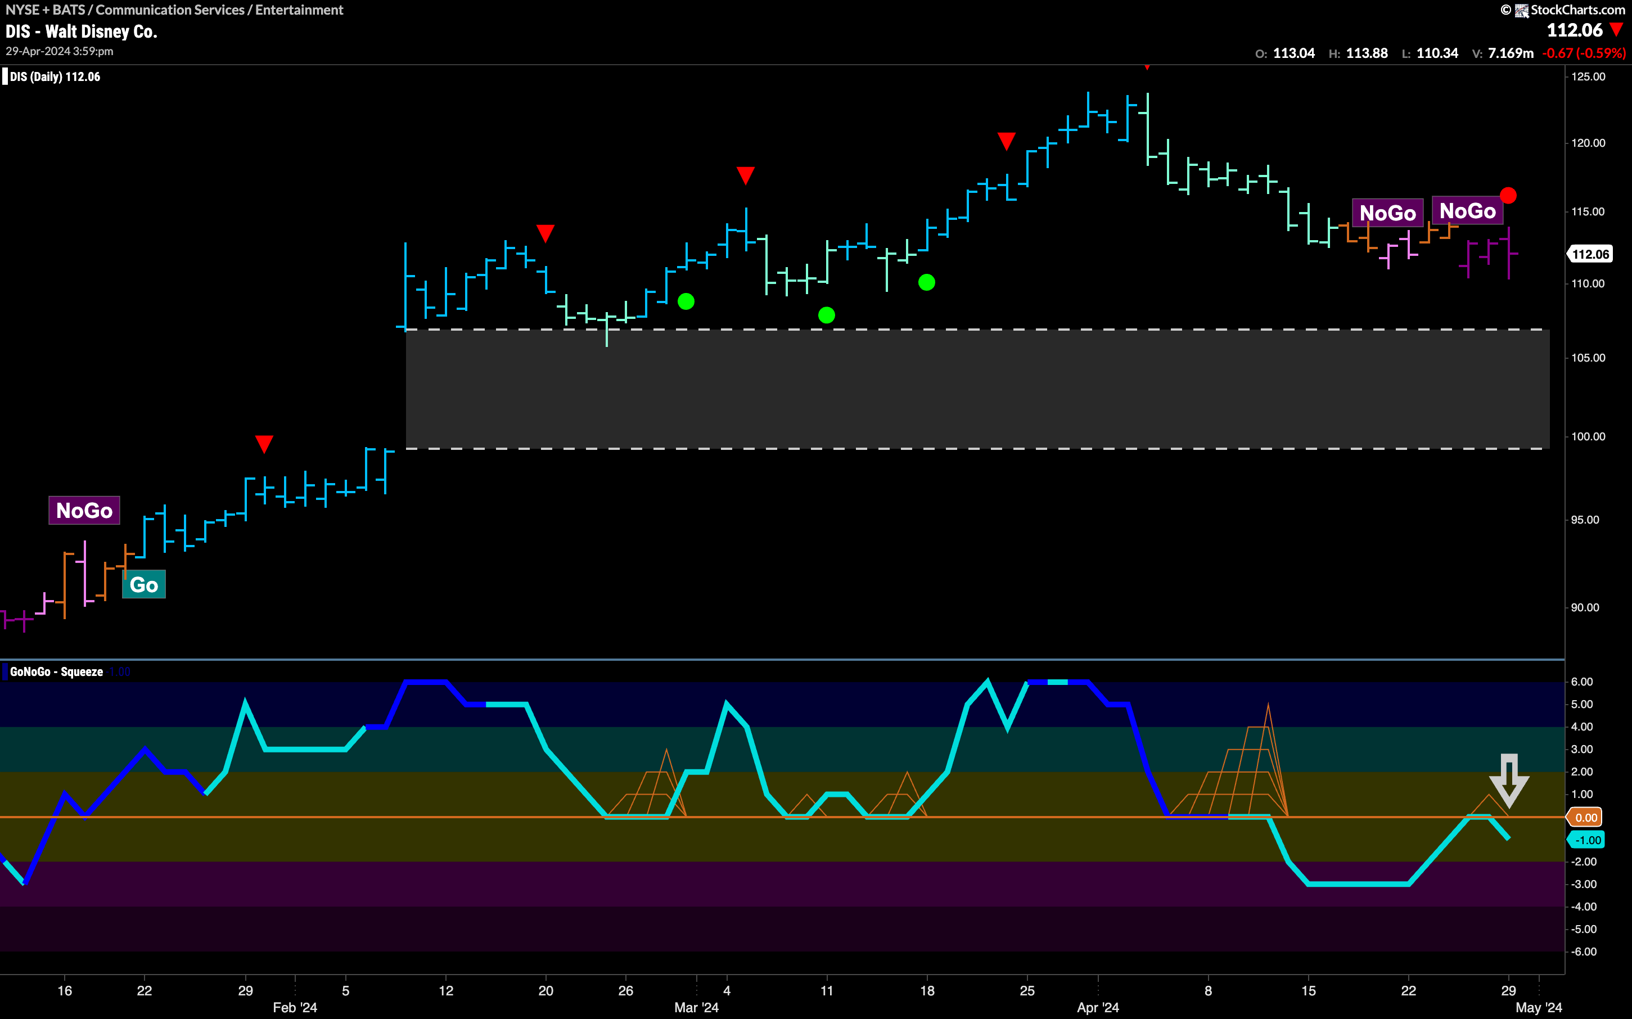Click the blue square beside GoNoGo - Squeeze

[6, 672]
